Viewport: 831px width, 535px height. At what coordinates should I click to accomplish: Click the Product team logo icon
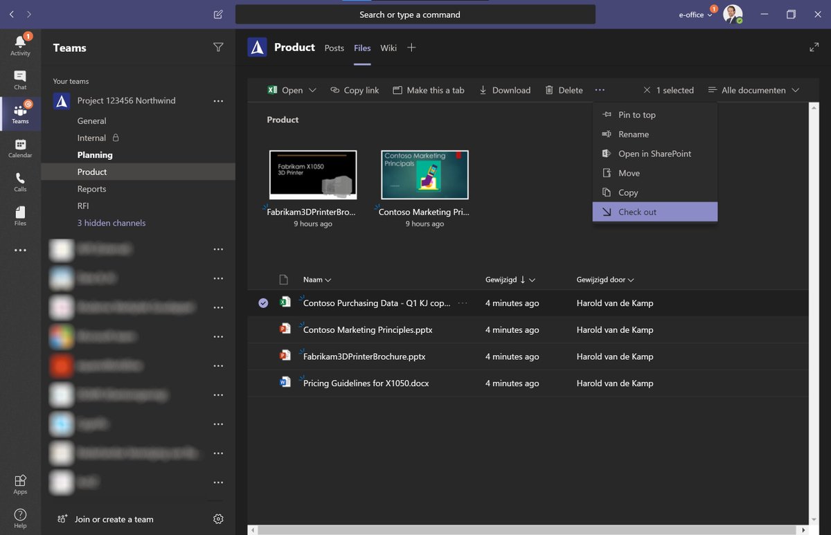[258, 47]
